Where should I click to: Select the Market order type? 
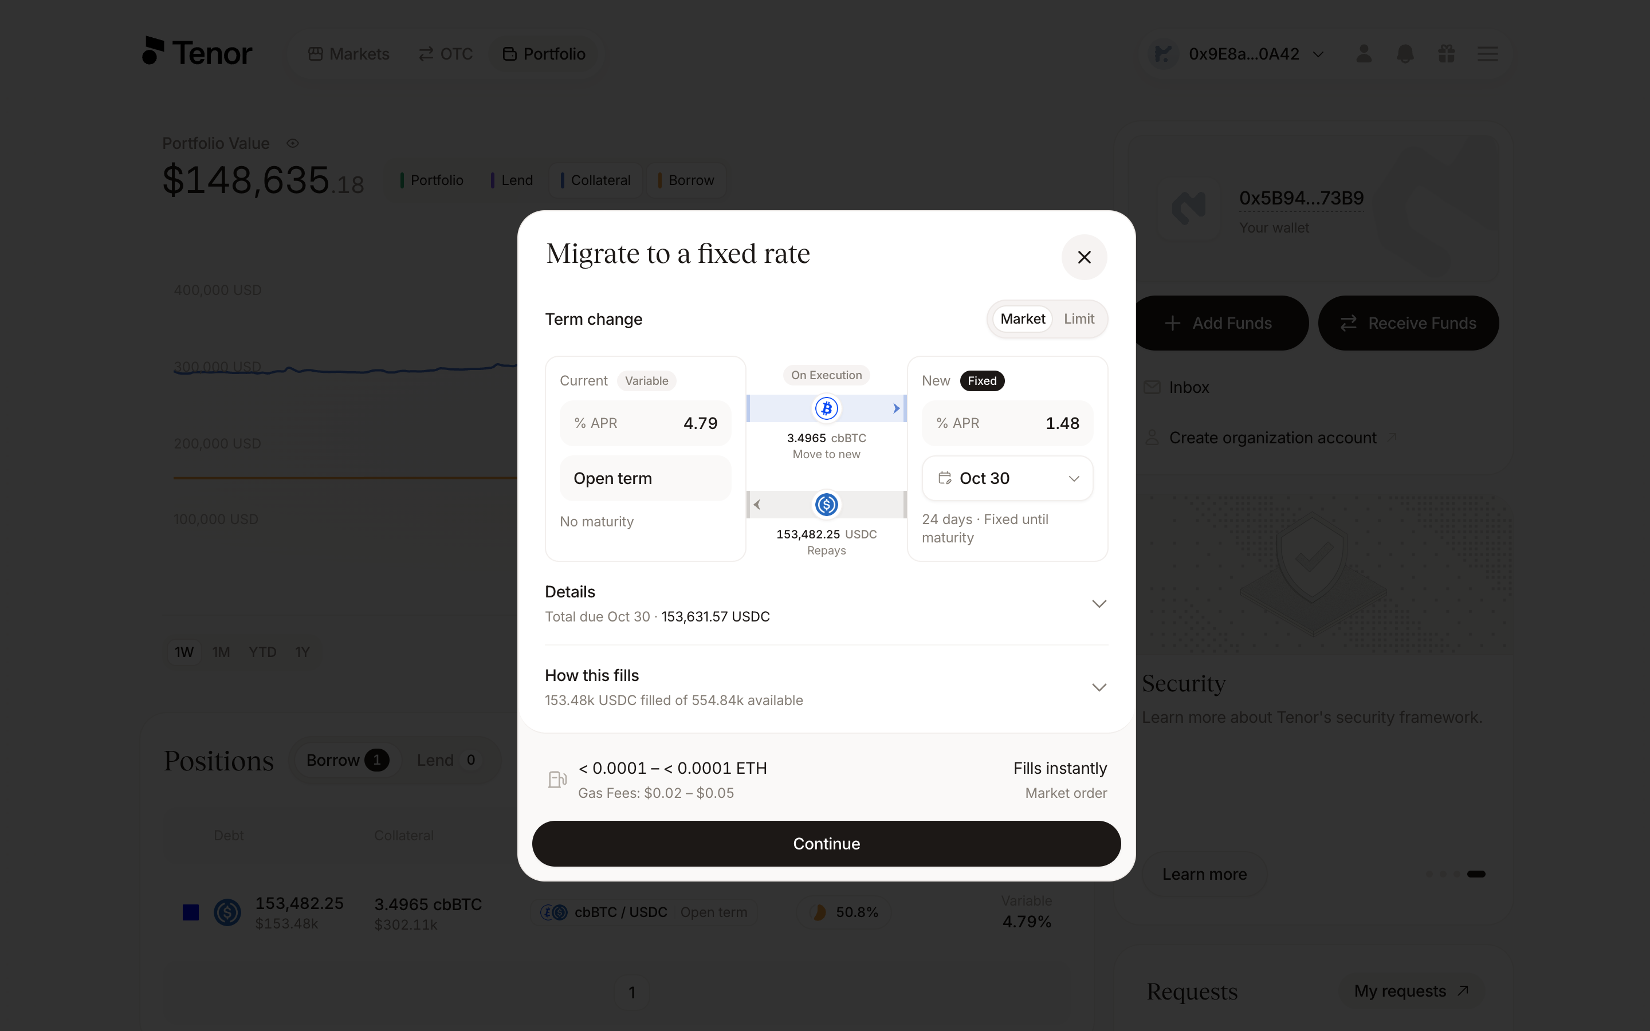(x=1022, y=319)
